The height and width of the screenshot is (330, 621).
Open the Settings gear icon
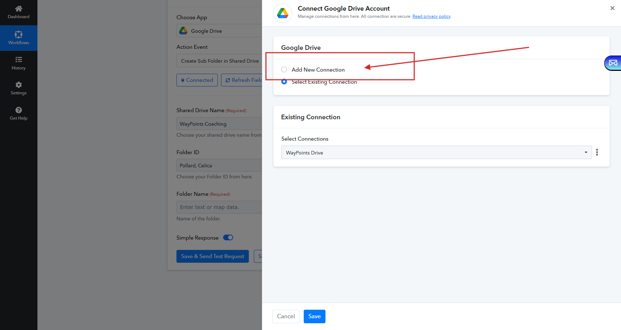pyautogui.click(x=19, y=85)
